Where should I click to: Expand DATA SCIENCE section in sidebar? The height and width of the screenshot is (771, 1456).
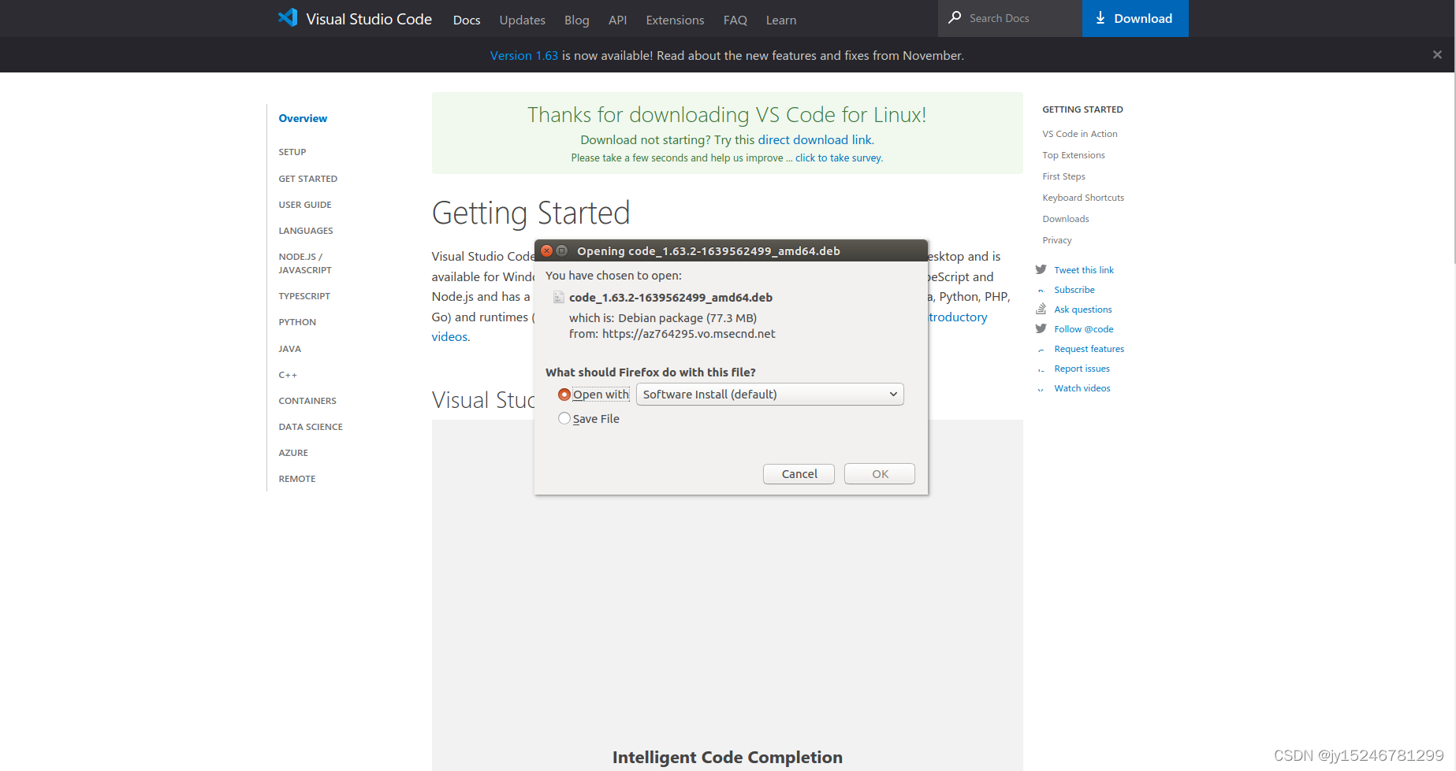click(x=311, y=427)
